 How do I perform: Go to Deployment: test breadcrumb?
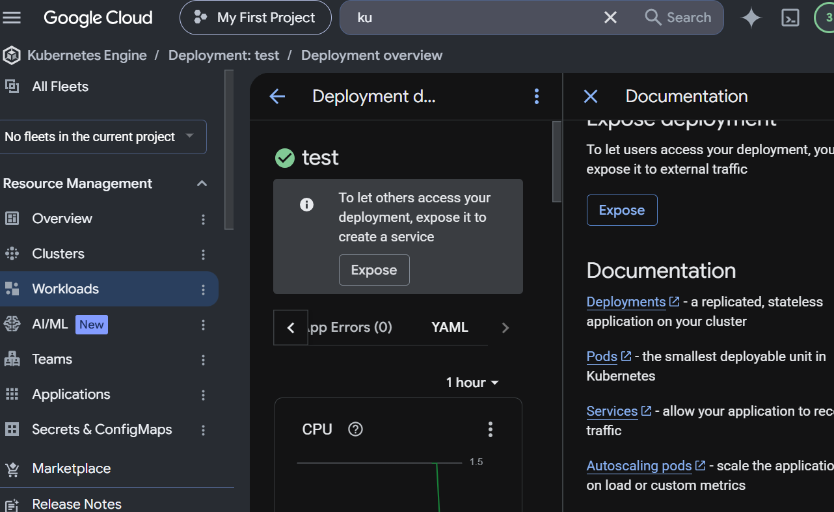click(x=224, y=55)
